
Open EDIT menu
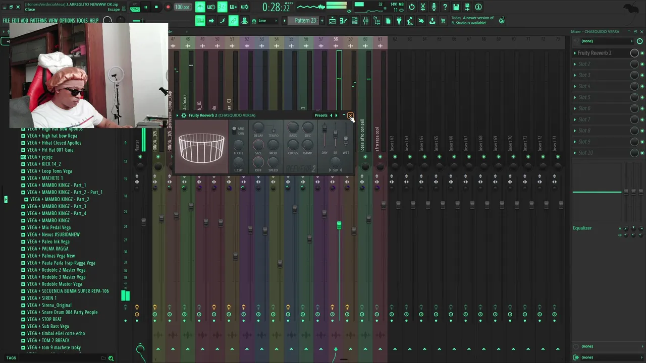tap(16, 21)
